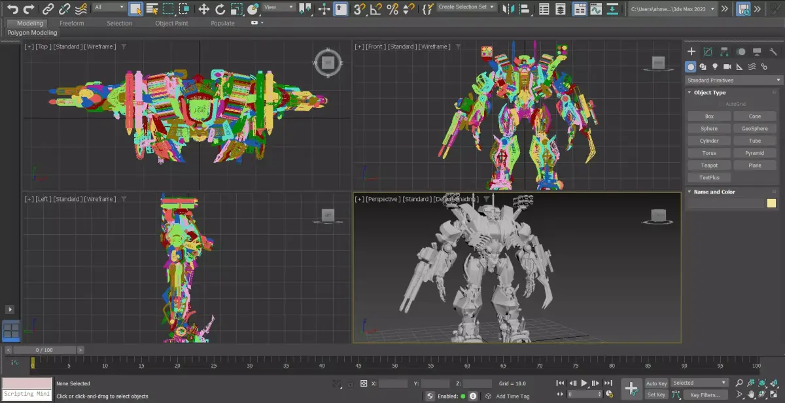Open the Curve Editor

(x=596, y=9)
